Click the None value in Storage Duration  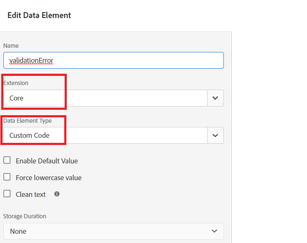[x=18, y=231]
